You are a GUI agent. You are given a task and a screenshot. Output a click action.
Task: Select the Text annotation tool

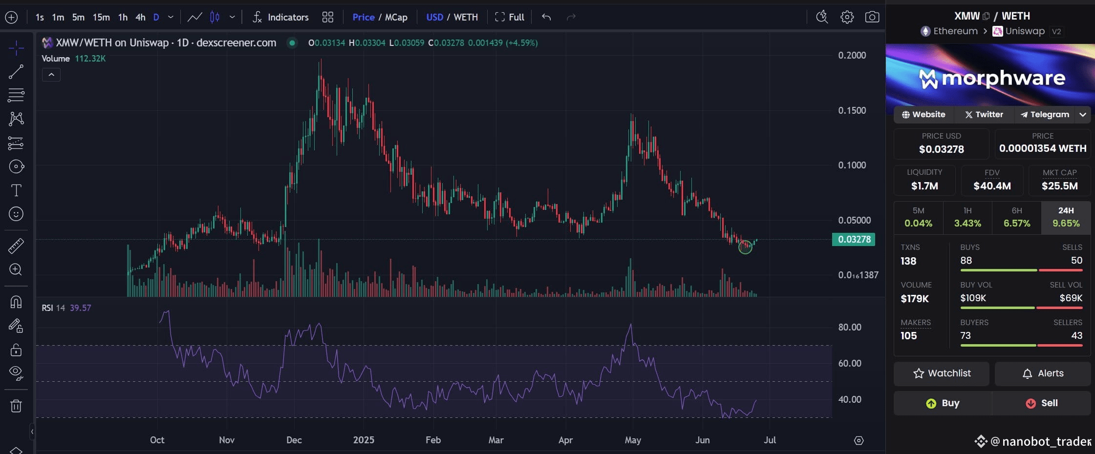16,190
